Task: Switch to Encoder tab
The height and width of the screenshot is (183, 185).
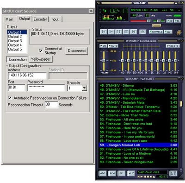Action: [40, 19]
